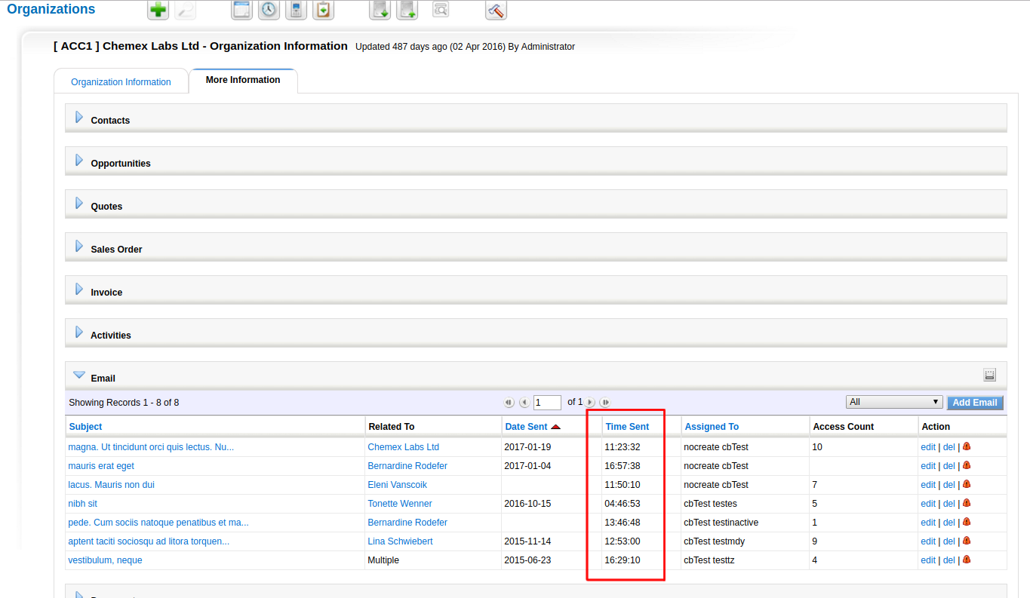The image size is (1030, 598).
Task: Click the 'Showing Records 1 - 8 of 8' text
Action: [124, 403]
